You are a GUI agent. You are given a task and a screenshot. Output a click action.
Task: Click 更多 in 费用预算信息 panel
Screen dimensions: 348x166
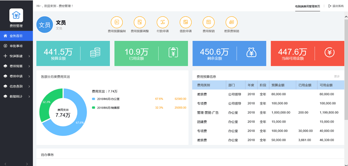pos(337,77)
